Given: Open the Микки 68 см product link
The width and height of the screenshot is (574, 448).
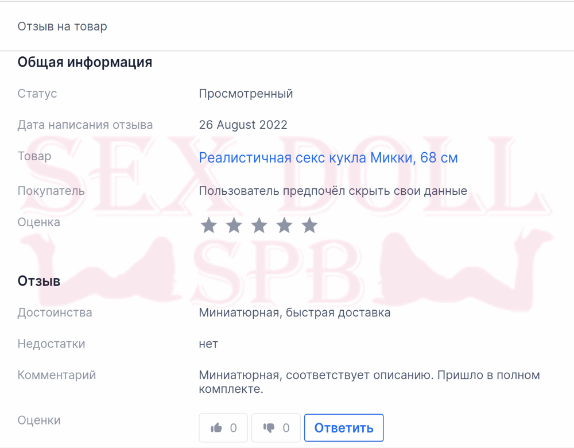Looking at the screenshot, I should 328,158.
